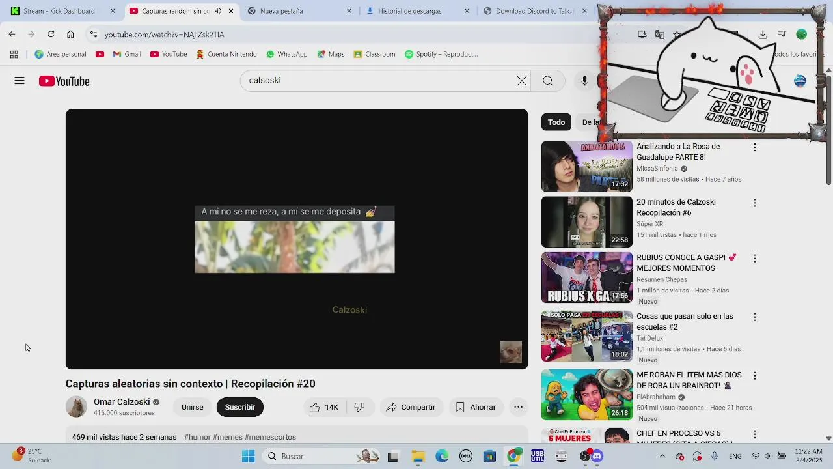Open Área personal bookmark

point(61,54)
